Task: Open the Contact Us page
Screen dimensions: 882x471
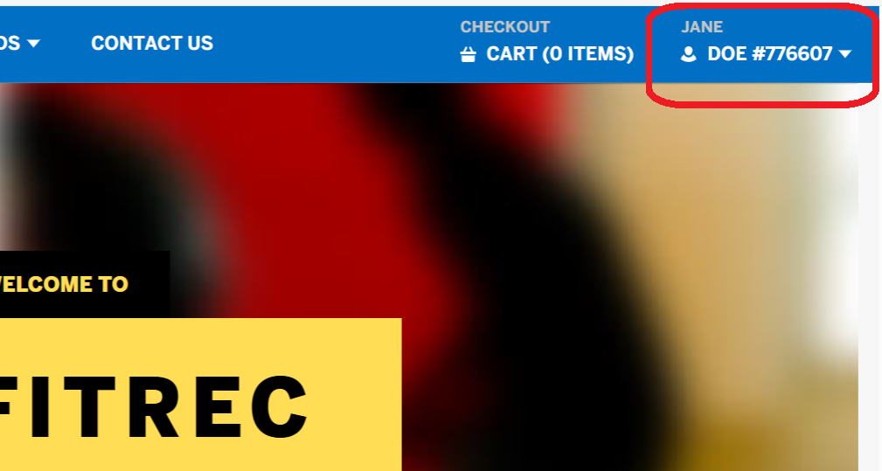Action: click(152, 44)
